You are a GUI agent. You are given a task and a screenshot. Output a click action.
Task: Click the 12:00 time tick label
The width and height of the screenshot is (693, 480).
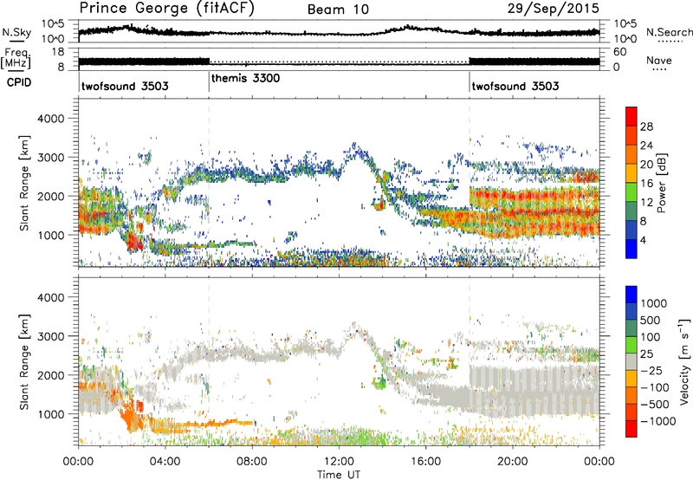[x=339, y=461]
